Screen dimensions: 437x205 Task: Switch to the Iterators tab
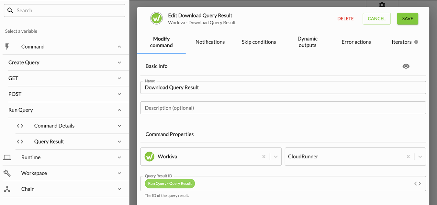[x=405, y=42]
